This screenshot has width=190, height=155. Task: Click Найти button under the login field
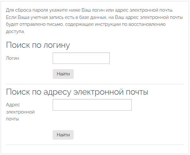point(63,74)
